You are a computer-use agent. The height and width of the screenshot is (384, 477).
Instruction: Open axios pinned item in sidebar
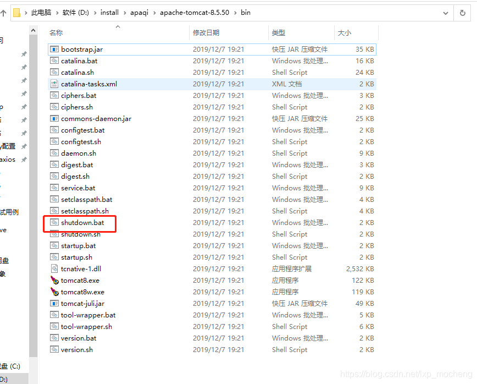(8, 159)
